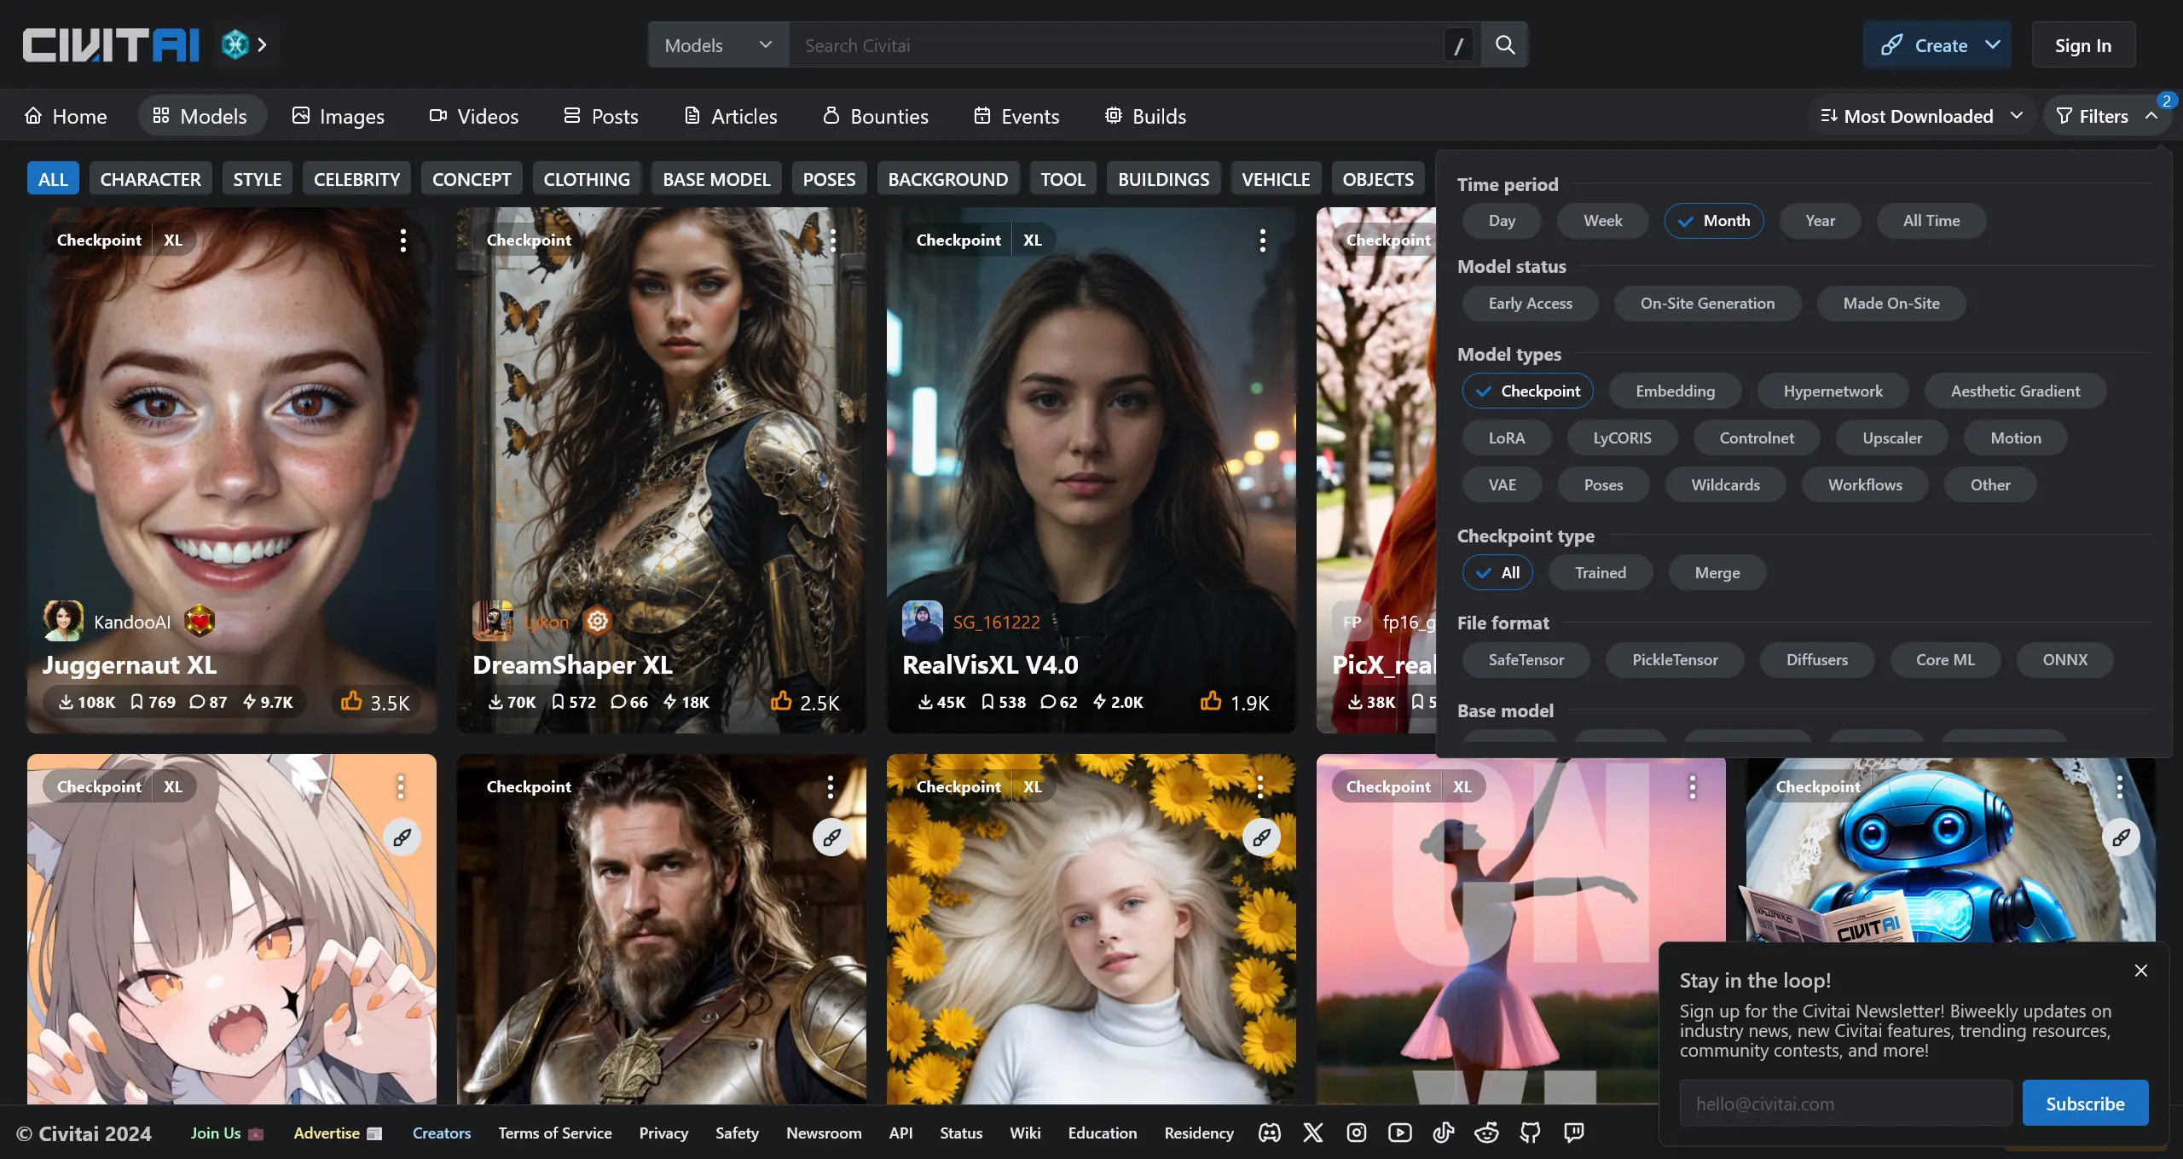Image resolution: width=2183 pixels, height=1159 pixels.
Task: Enable the Upscaler model type filter
Action: (x=1892, y=438)
